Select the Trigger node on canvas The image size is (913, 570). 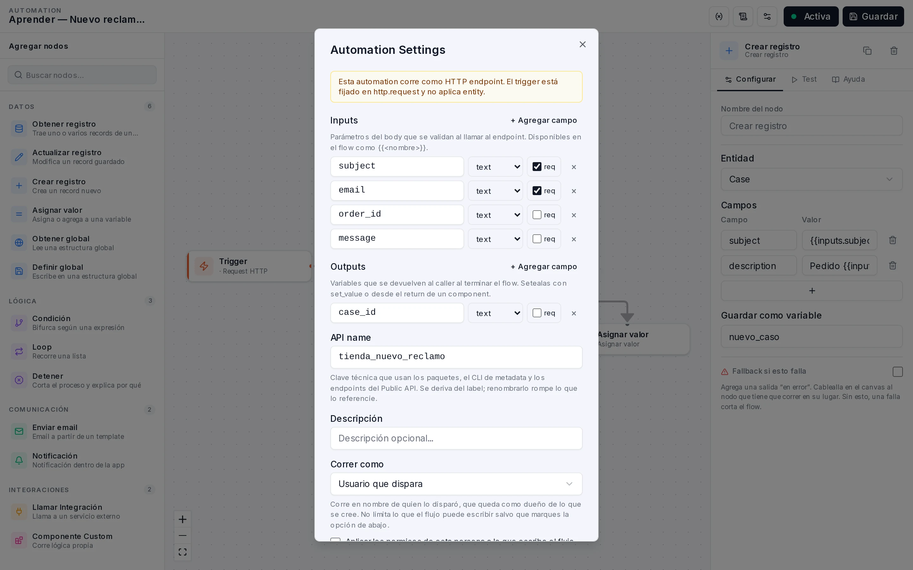250,266
